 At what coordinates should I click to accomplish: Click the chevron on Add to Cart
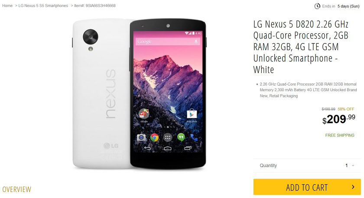[353, 187]
